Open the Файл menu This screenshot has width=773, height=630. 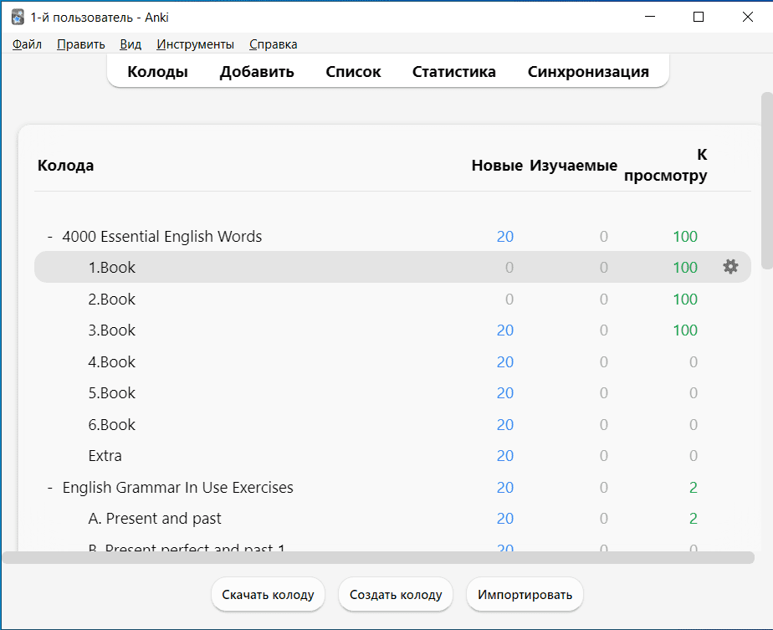pyautogui.click(x=27, y=44)
